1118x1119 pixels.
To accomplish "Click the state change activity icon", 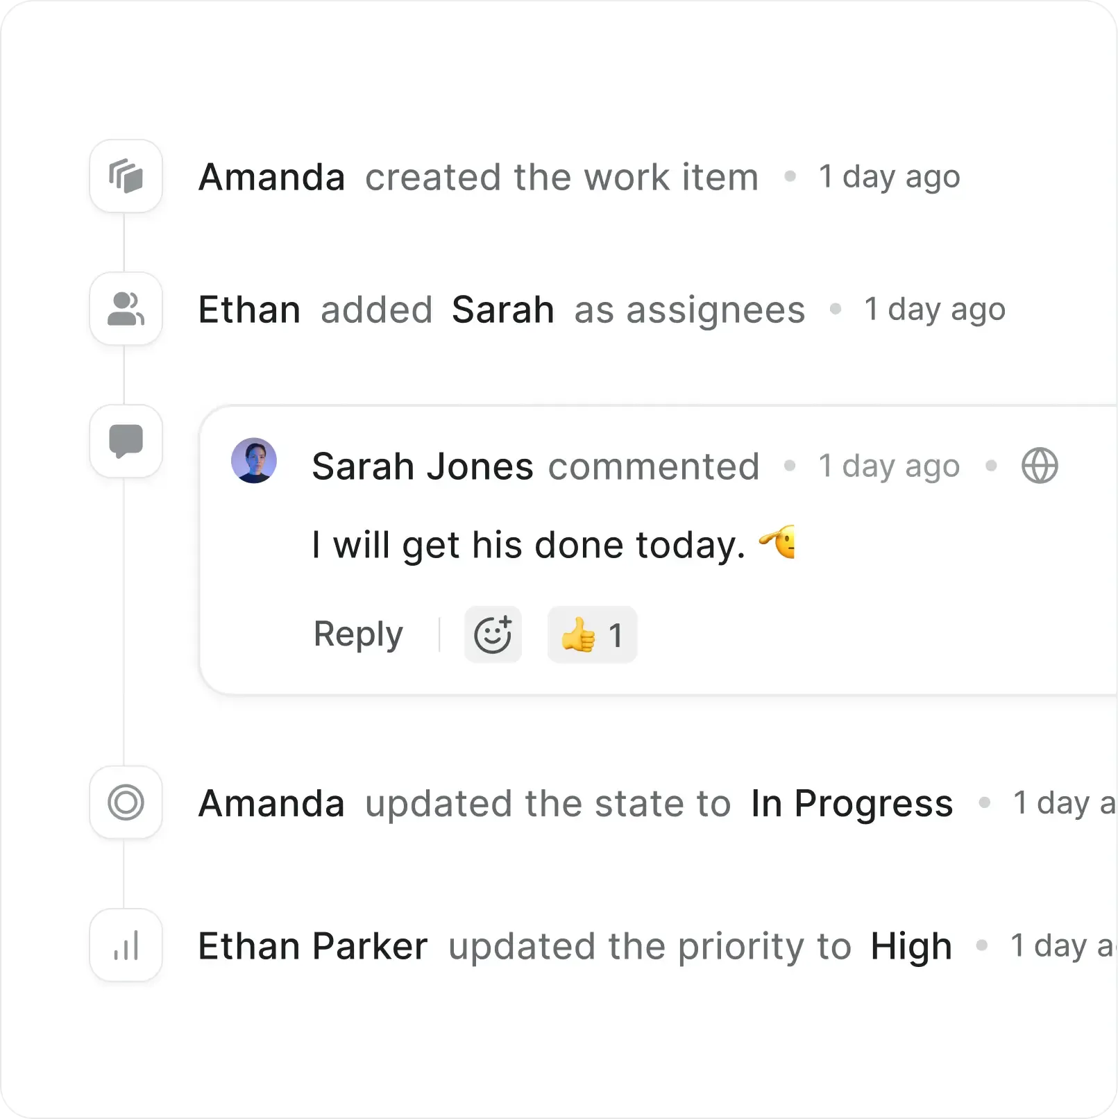I will [126, 803].
